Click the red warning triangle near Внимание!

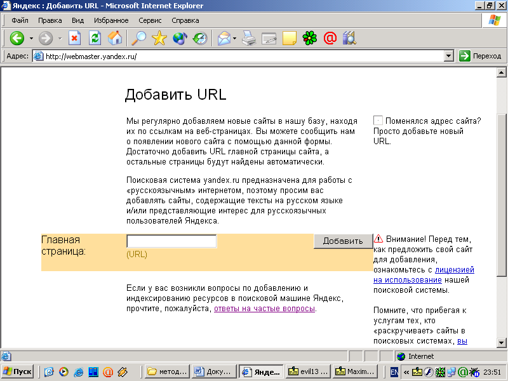[378, 239]
